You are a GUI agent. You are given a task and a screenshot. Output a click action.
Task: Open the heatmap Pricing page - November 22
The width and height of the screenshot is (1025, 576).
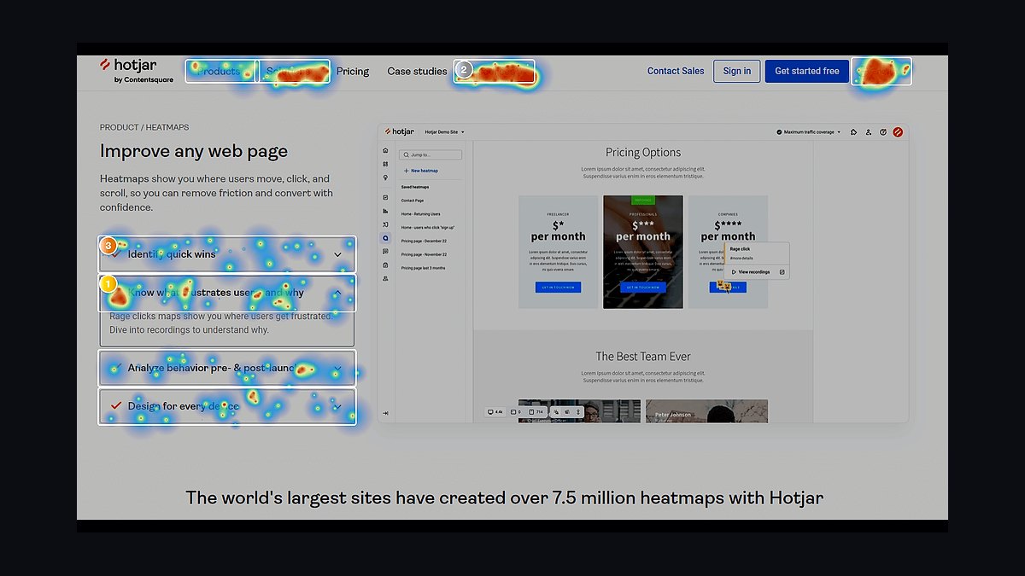tap(424, 254)
